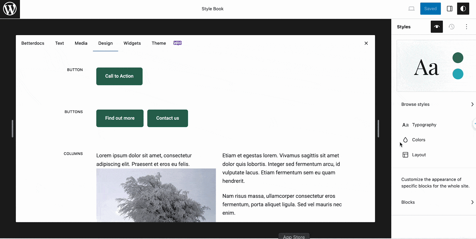
Task: Click the Typography Aa icon
Action: [x=405, y=125]
